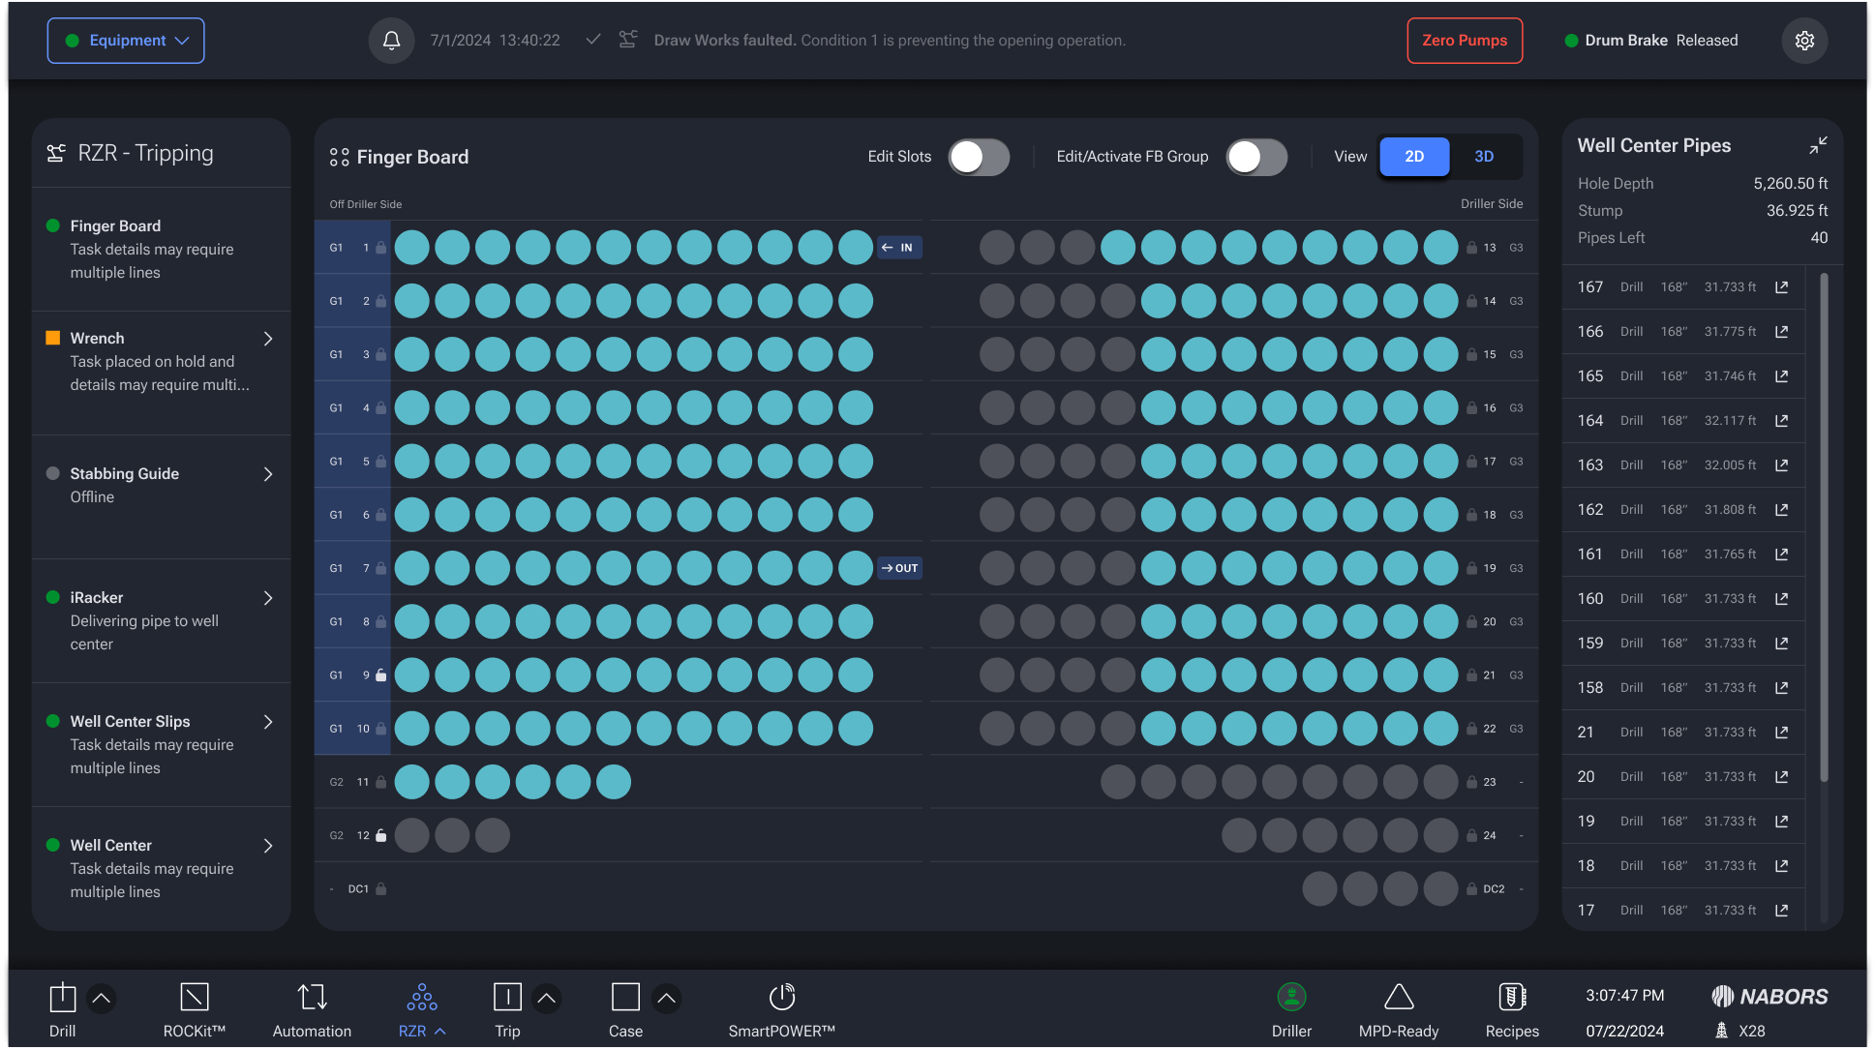Collapse the Well Center Pipes panel

coord(1818,145)
